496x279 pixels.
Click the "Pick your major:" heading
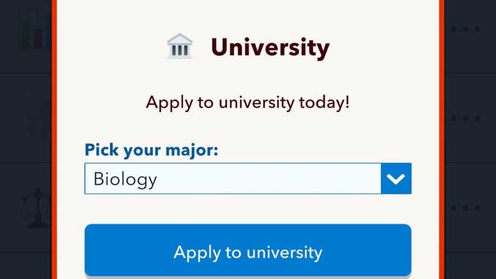click(151, 150)
